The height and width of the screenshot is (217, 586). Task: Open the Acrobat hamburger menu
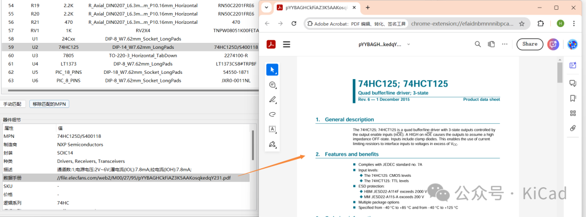tap(286, 44)
